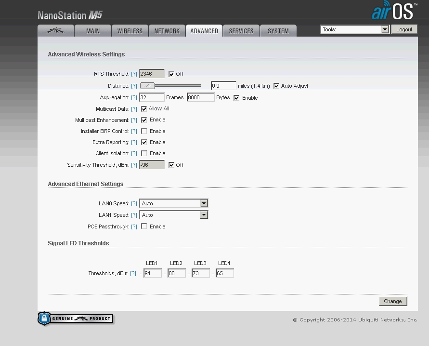Screen dimensions: 429x346
Task: Click the LED3 threshold field
Action: pyautogui.click(x=201, y=273)
